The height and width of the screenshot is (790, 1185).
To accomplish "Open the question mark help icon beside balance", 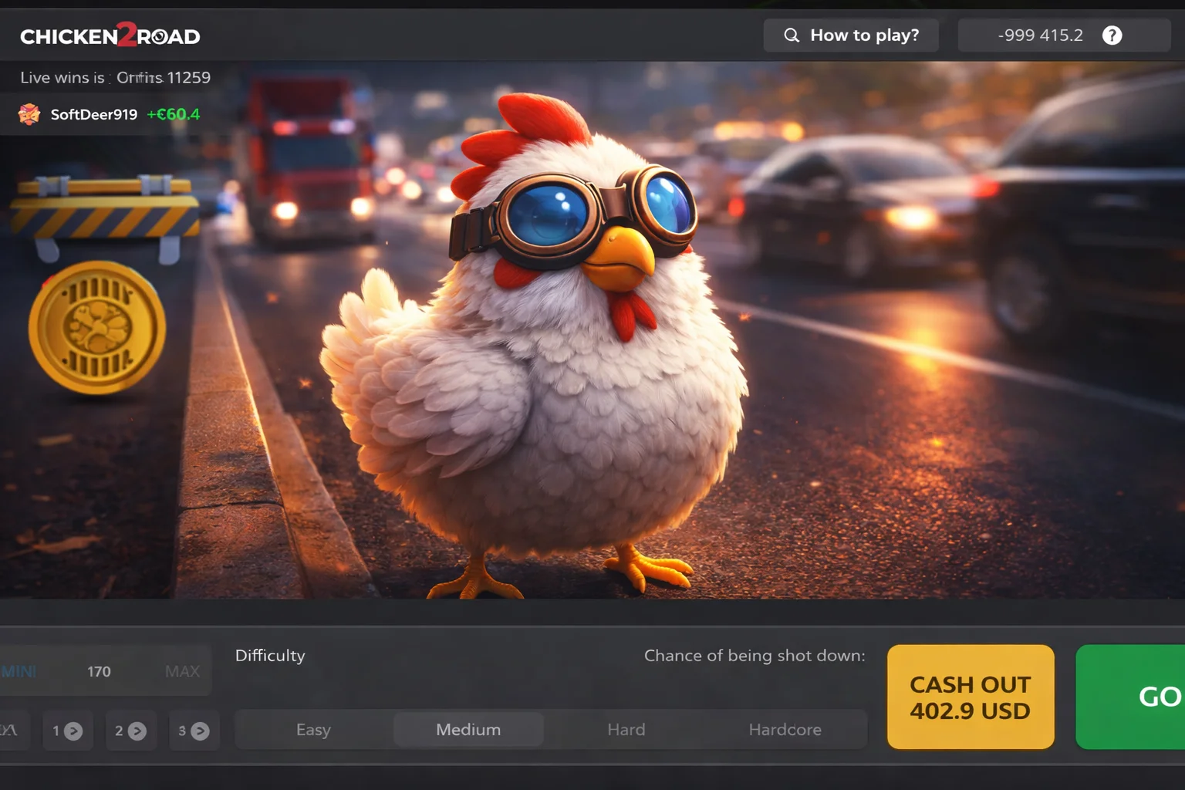I will point(1111,35).
